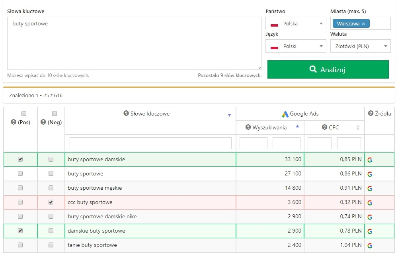398x258 pixels.
Task: Click the help icon next to Słowo kluczowe
Action: click(126, 114)
